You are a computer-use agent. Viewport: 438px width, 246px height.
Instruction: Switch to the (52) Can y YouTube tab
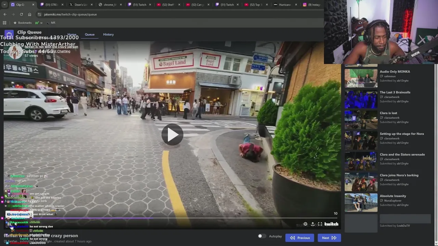[198, 5]
